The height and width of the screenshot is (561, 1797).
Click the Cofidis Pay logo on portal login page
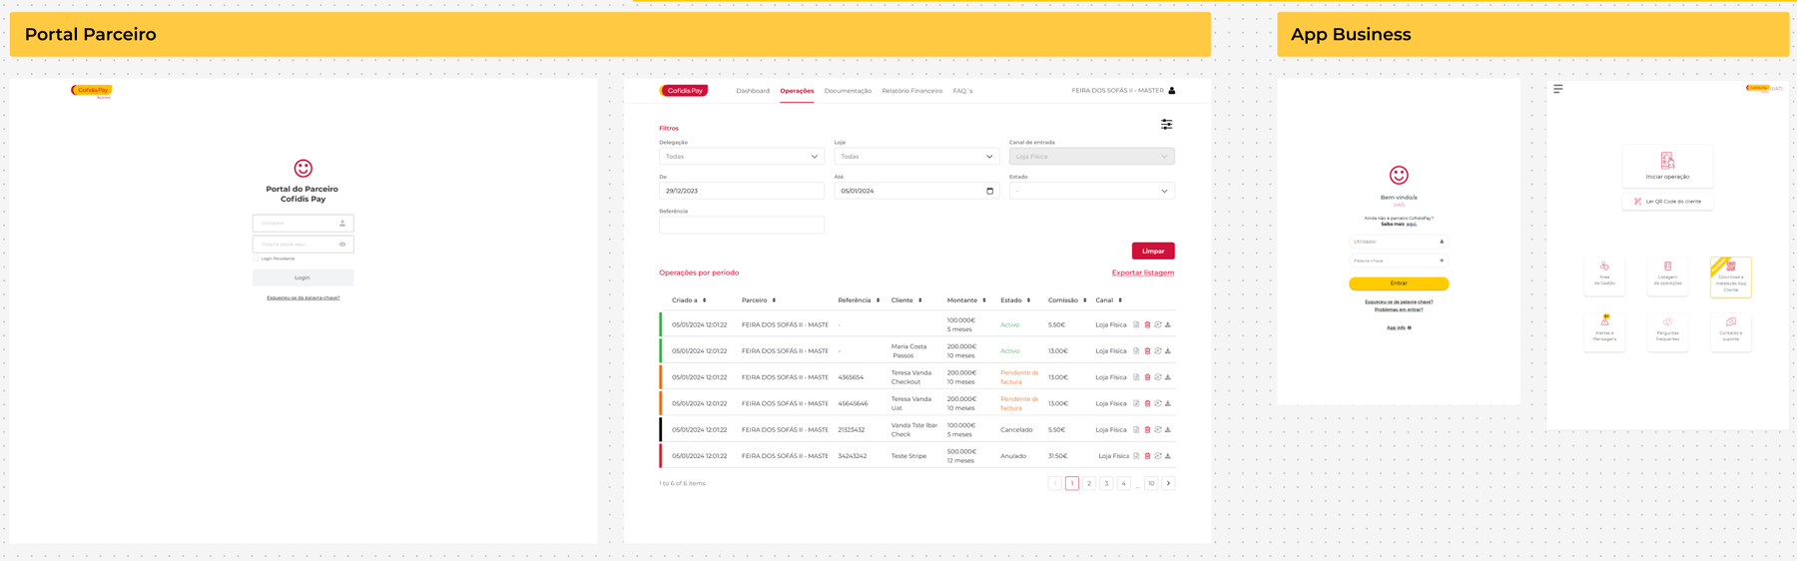point(91,91)
